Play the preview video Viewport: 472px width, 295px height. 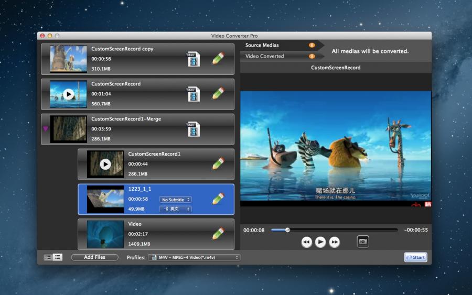pos(320,242)
